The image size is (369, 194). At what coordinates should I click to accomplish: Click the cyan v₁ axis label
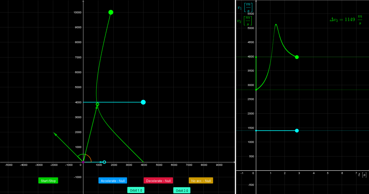click(244, 7)
